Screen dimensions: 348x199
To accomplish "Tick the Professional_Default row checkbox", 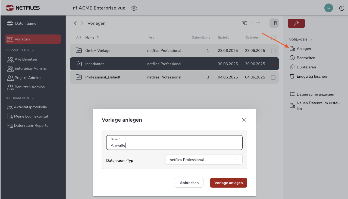I will pyautogui.click(x=273, y=77).
